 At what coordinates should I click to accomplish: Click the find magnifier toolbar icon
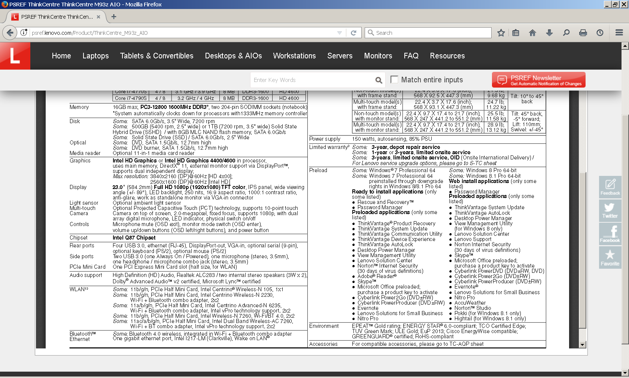click(566, 33)
